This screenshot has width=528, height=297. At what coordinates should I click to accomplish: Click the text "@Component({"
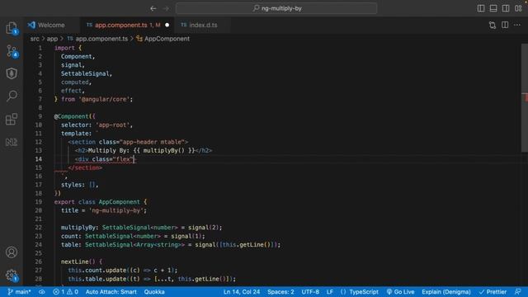(75, 116)
